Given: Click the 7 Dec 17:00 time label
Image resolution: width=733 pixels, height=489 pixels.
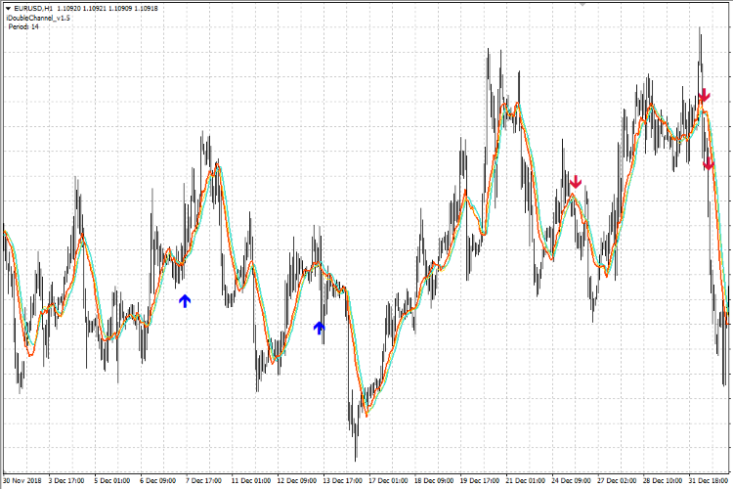Looking at the screenshot, I should point(204,481).
